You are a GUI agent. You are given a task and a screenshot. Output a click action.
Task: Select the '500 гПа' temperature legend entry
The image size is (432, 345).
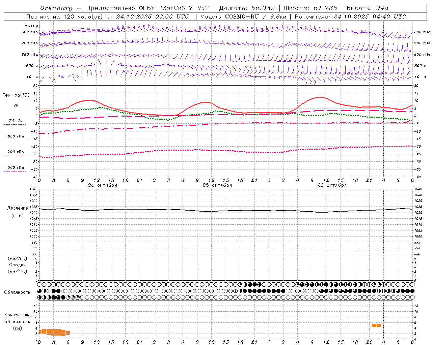pyautogui.click(x=16, y=167)
